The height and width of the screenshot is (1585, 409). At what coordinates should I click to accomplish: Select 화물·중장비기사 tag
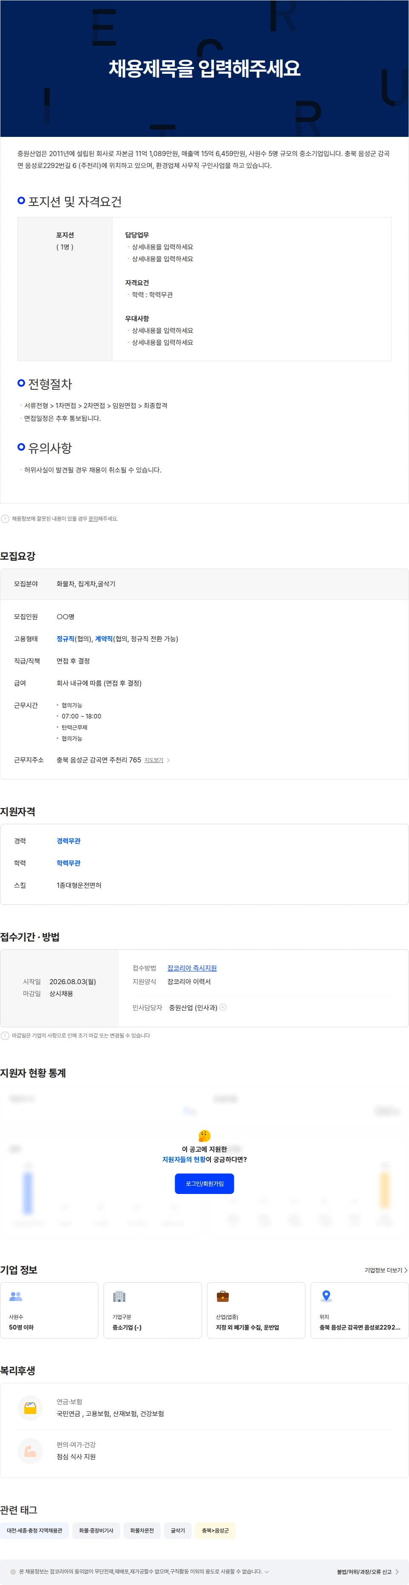96,1530
